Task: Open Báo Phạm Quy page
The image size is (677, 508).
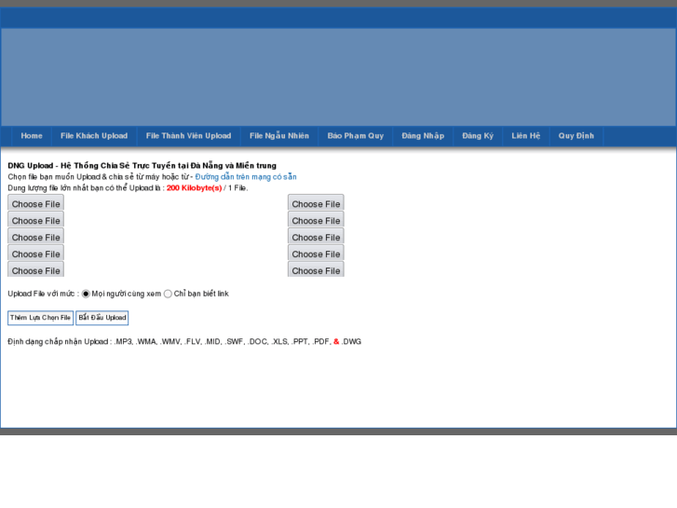Action: (x=356, y=136)
